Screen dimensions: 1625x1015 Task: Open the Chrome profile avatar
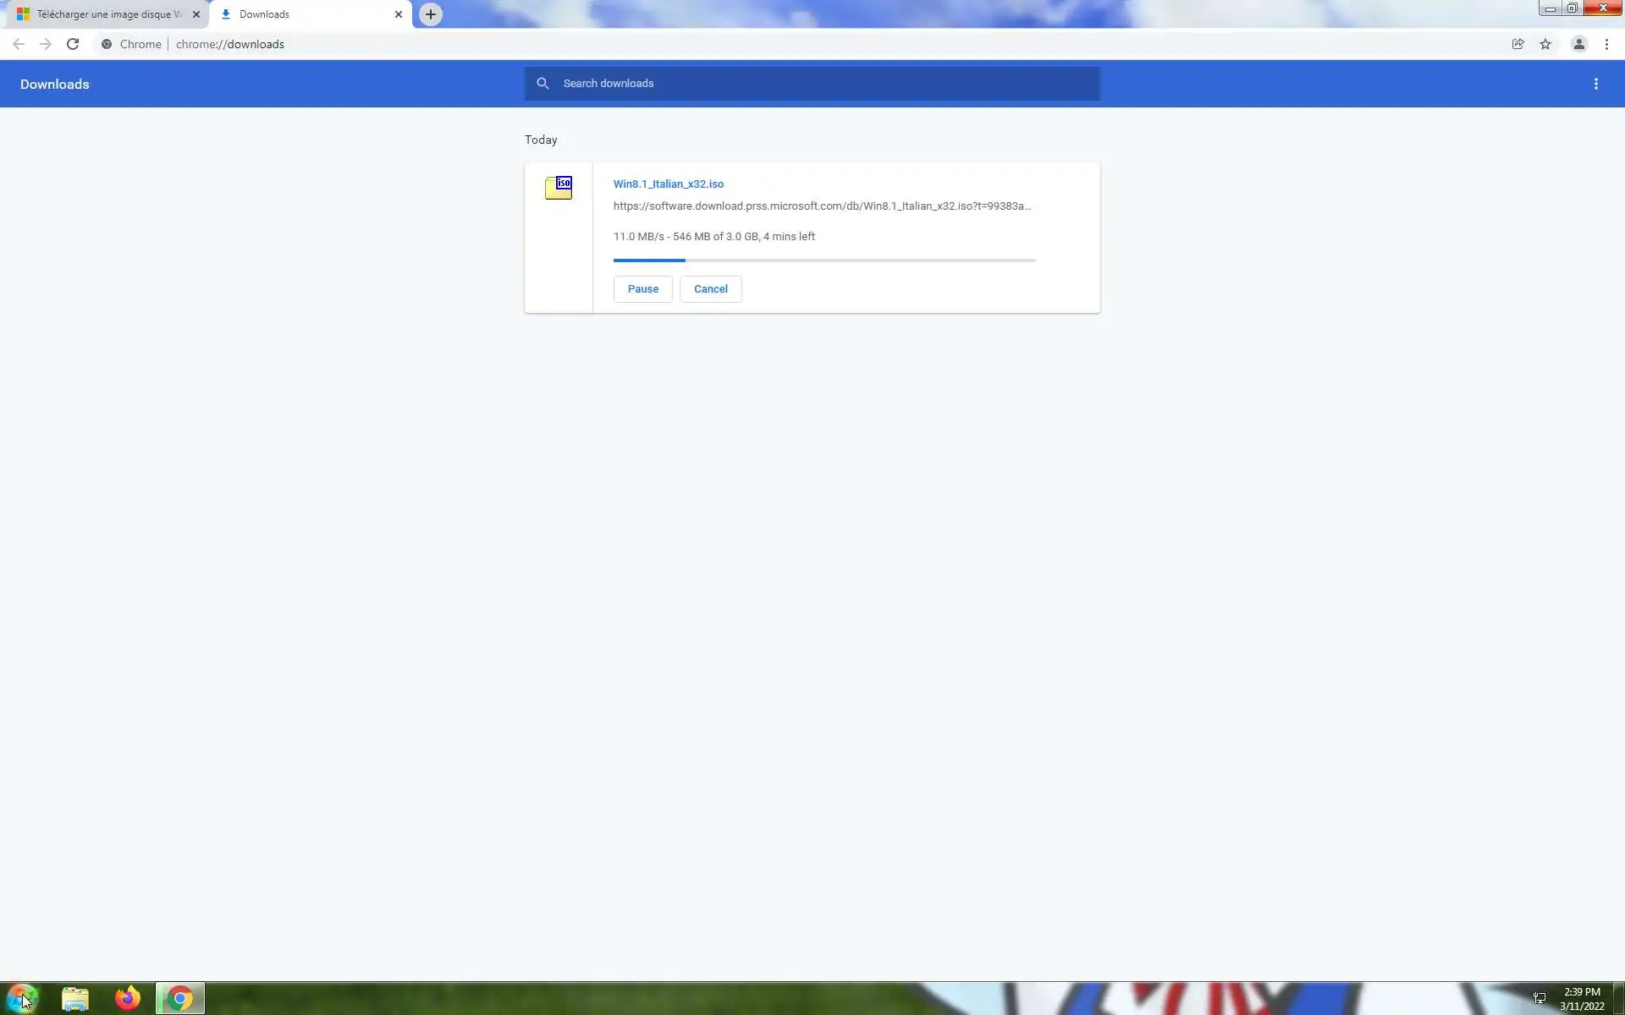coord(1578,44)
